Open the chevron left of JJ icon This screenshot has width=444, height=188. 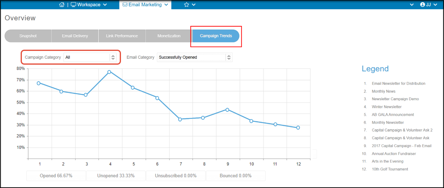412,5
